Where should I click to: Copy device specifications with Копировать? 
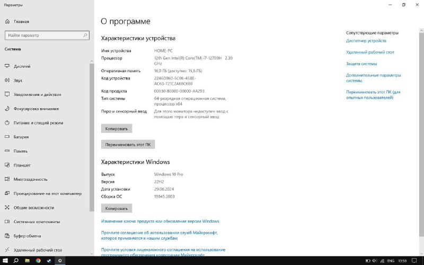coord(117,129)
